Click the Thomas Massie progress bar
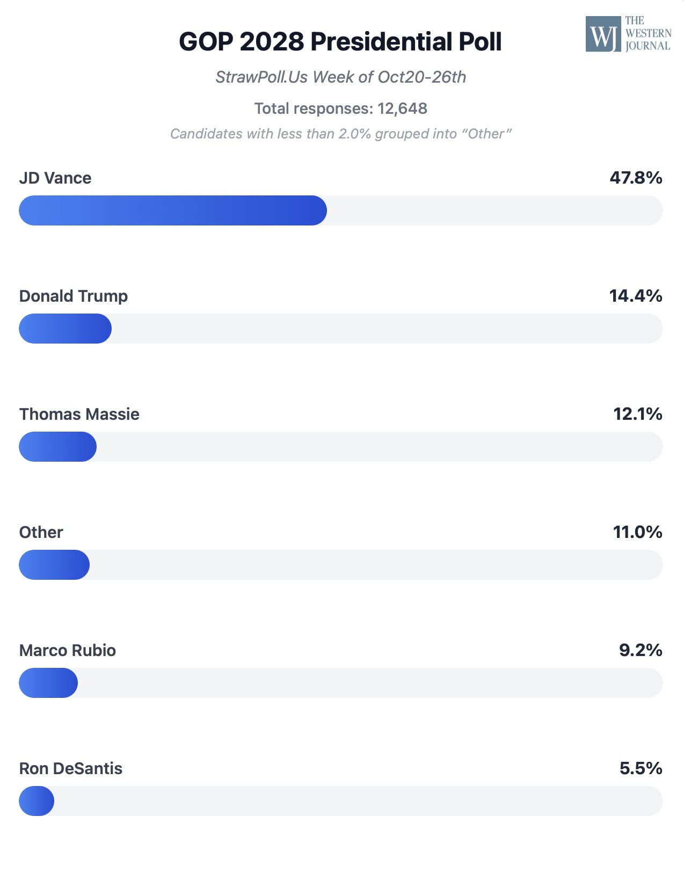Viewport: 684px width, 874px height. point(340,447)
